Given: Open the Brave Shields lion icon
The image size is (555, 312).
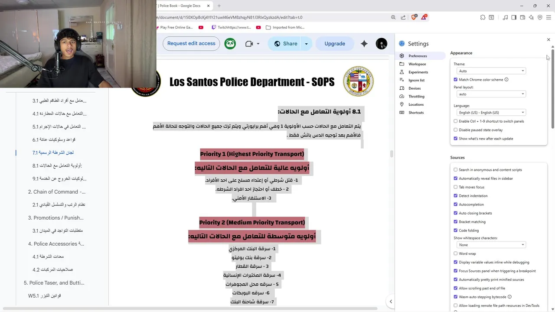Looking at the screenshot, I should 414,17.
